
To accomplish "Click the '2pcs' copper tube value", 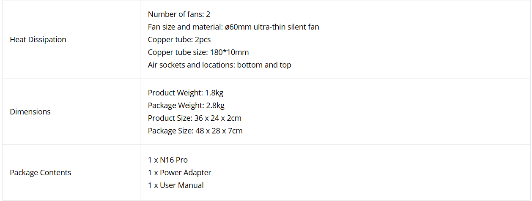I will coord(203,40).
